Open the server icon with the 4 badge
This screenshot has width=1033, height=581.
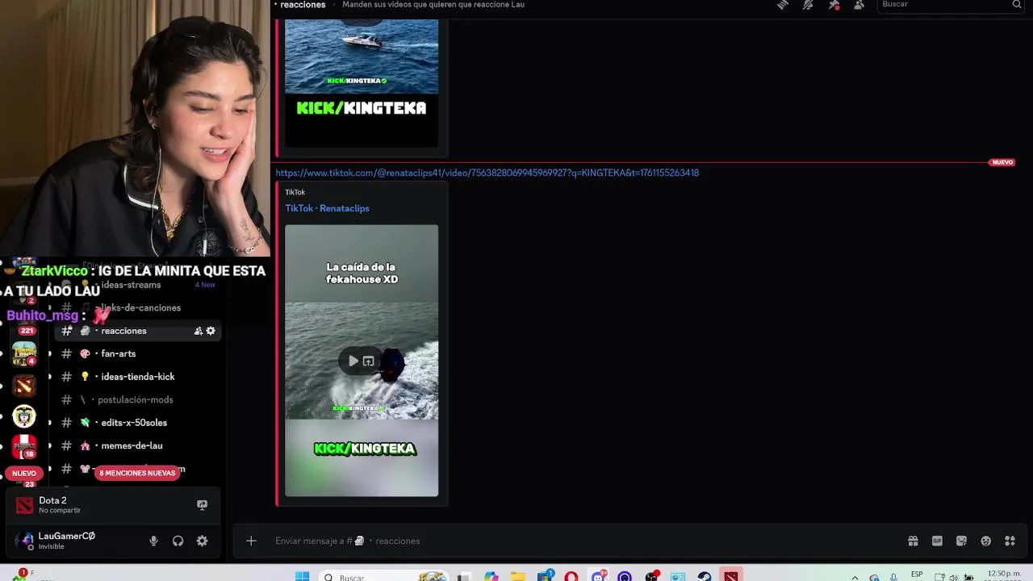(x=24, y=353)
